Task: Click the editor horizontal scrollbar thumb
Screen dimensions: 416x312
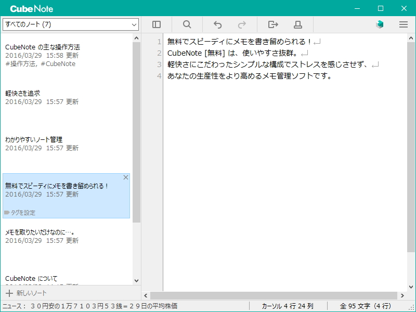Action: click(274, 295)
